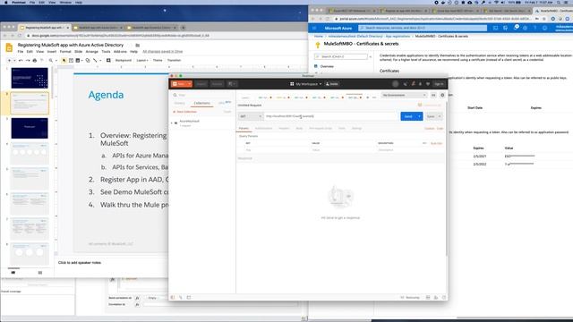The width and height of the screenshot is (573, 322).
Task: Open the My Workspace dropdown in Postman
Action: click(306, 84)
